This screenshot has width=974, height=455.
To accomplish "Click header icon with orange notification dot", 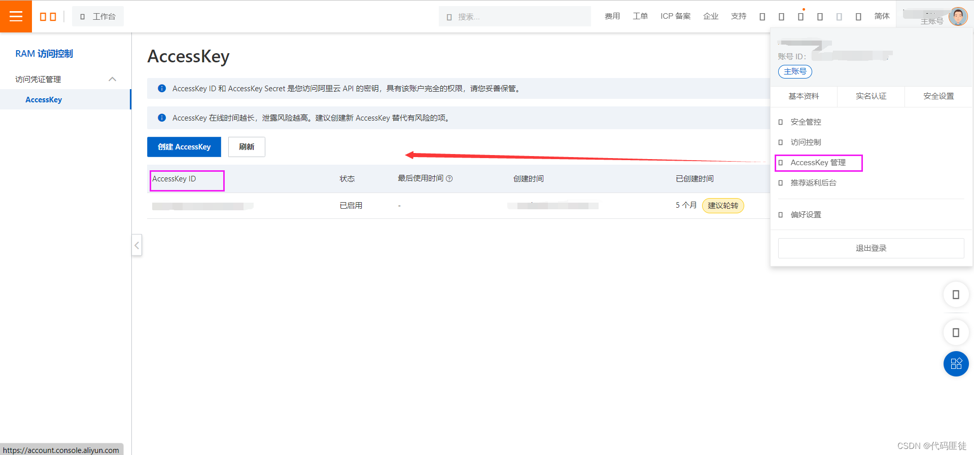I will (801, 16).
